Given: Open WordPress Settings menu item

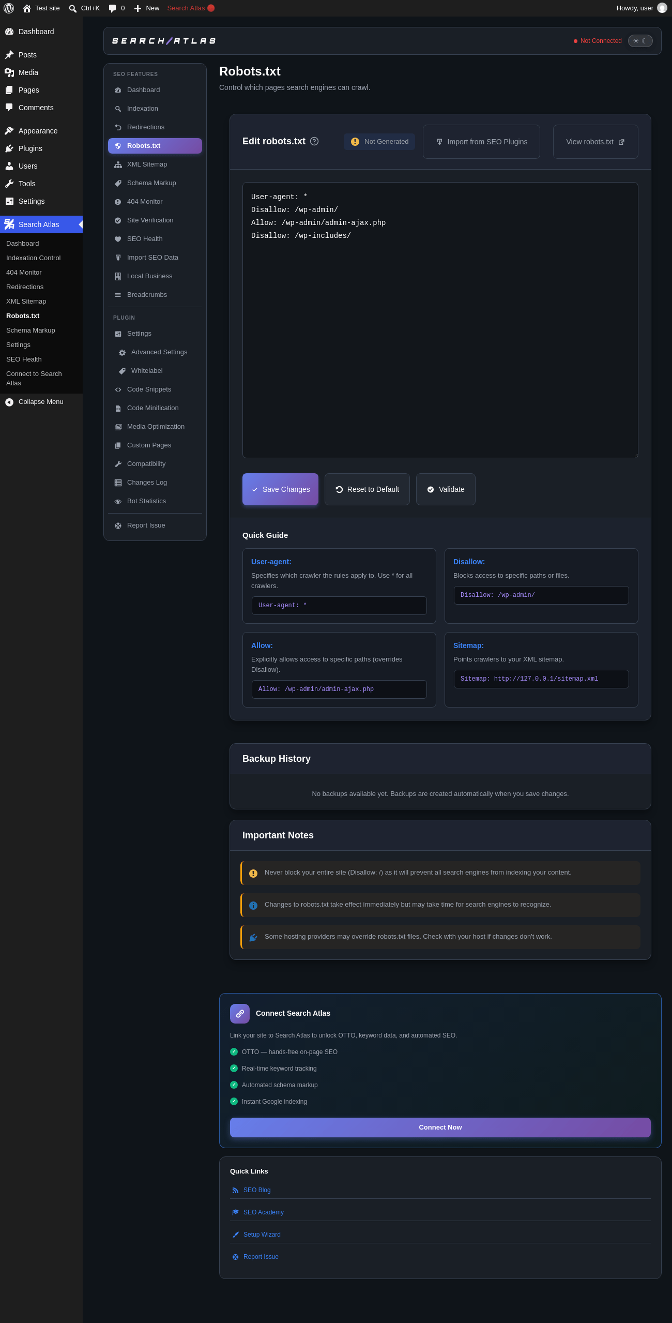Looking at the screenshot, I should click(41, 201).
